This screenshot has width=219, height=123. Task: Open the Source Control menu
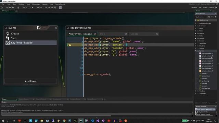pyautogui.click(x=60, y=4)
